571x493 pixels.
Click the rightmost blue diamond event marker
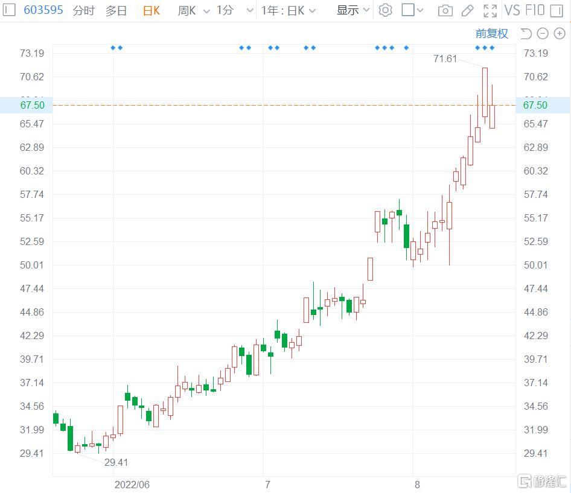(492, 48)
